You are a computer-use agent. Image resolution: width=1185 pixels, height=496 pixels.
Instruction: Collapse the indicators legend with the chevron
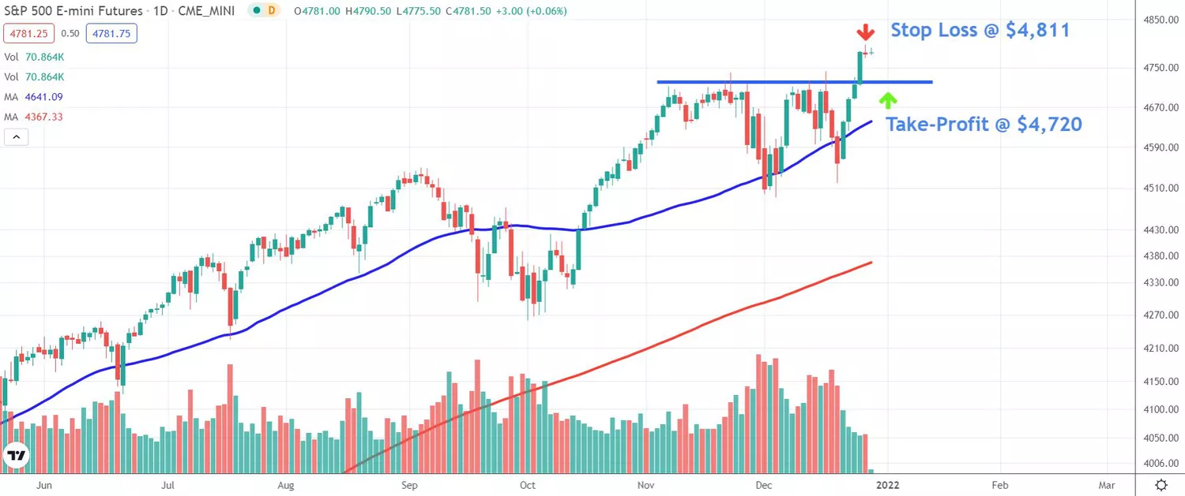click(16, 136)
